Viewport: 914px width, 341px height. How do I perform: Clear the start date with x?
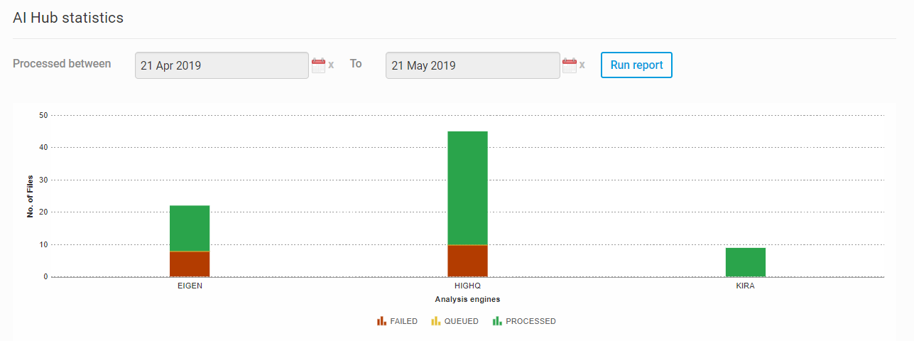[331, 65]
